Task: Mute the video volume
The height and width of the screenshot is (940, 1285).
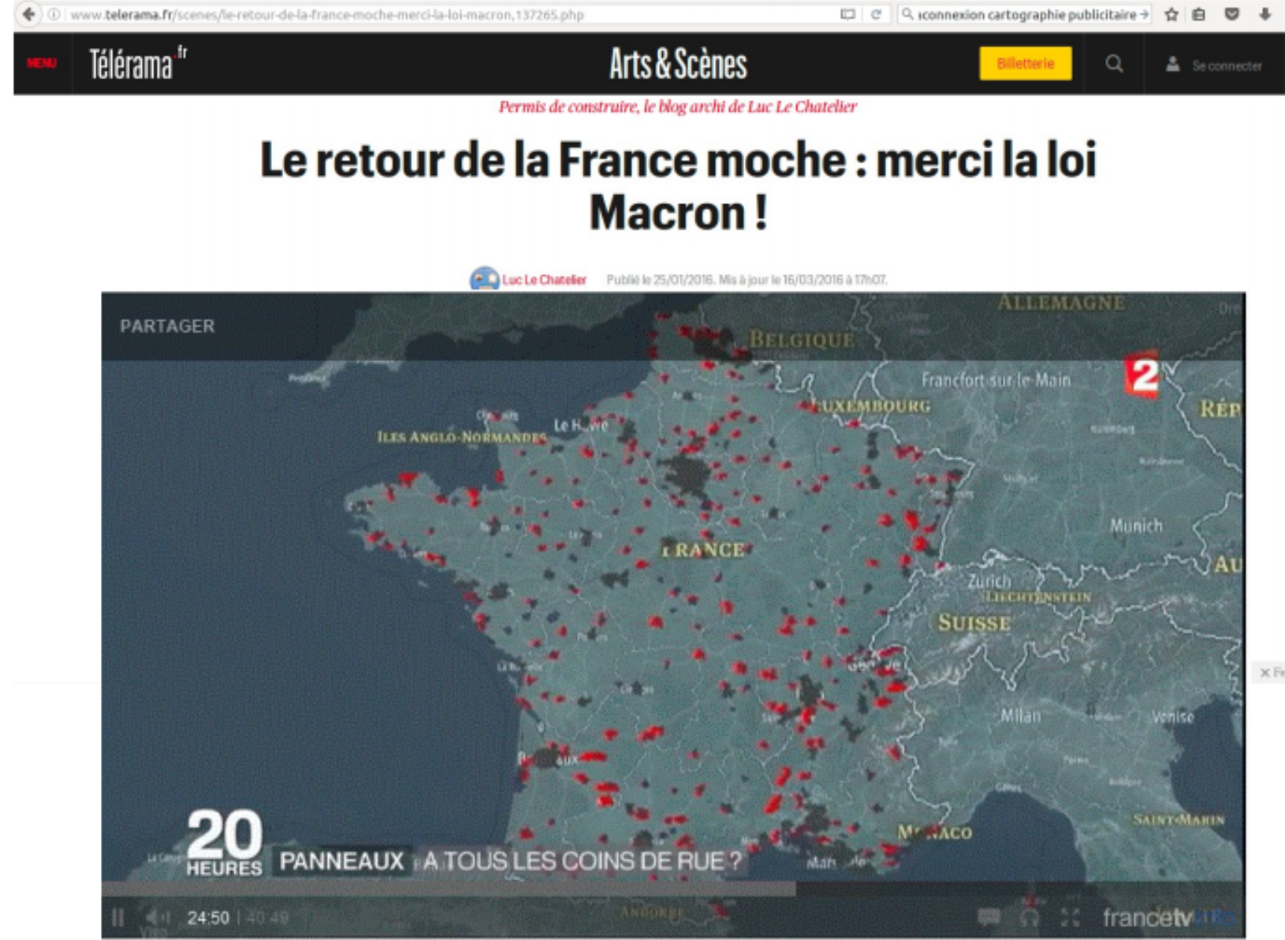Action: point(157,917)
